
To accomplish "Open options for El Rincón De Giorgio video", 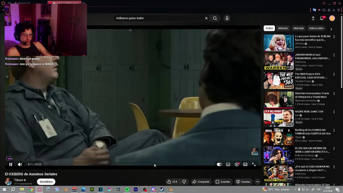I will pos(334,149).
